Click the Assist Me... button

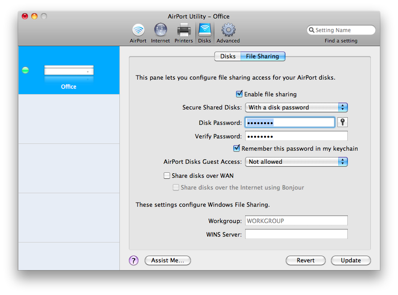(168, 260)
